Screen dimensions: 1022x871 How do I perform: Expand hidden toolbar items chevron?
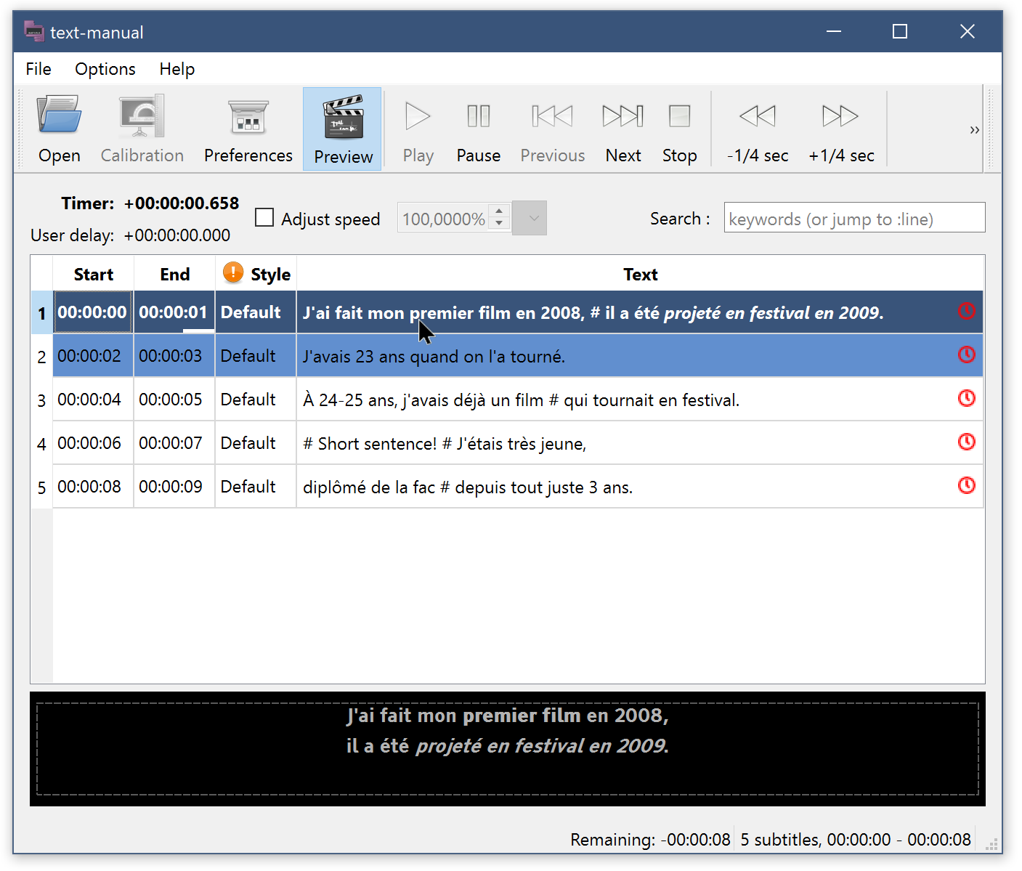point(975,130)
